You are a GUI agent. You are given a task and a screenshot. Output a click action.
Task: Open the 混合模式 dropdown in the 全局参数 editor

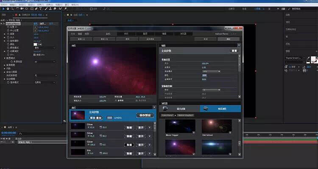pos(211,71)
